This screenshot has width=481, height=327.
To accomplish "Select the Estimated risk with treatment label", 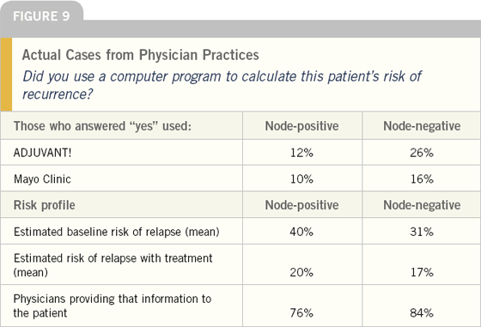I will click(113, 265).
